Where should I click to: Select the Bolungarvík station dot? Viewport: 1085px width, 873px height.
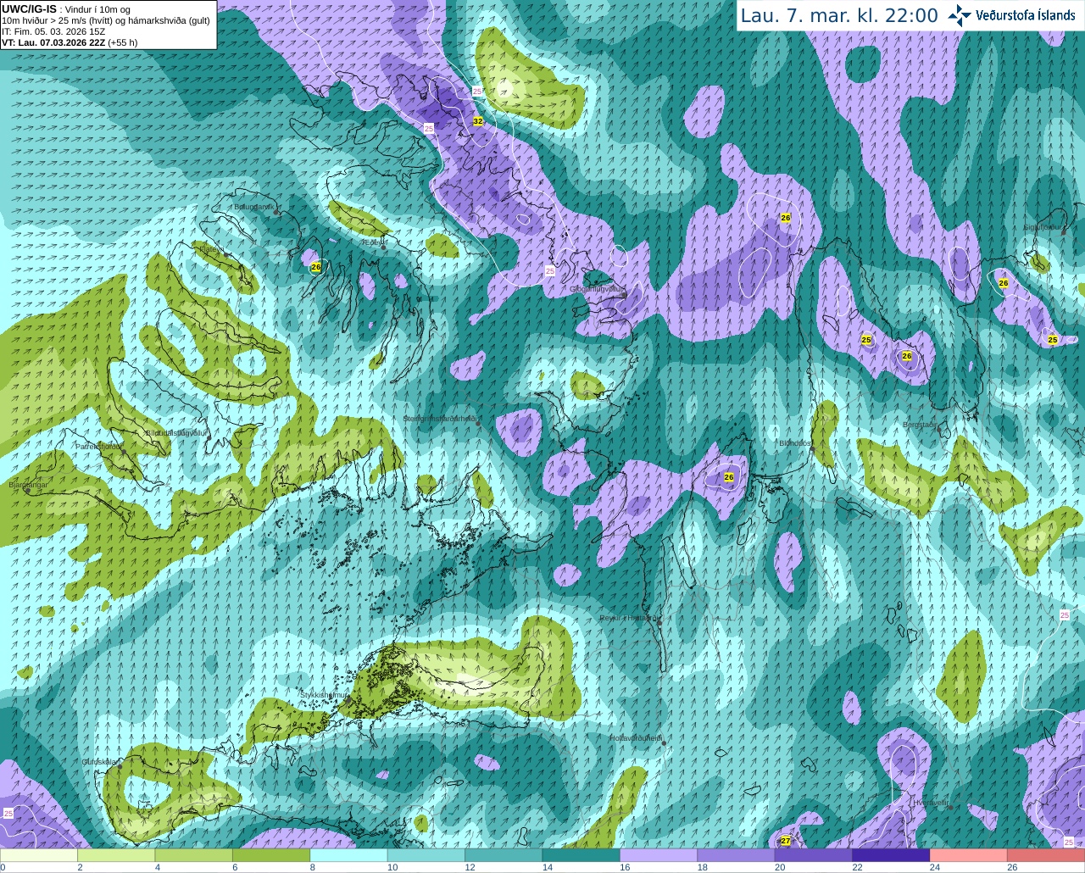tap(276, 212)
